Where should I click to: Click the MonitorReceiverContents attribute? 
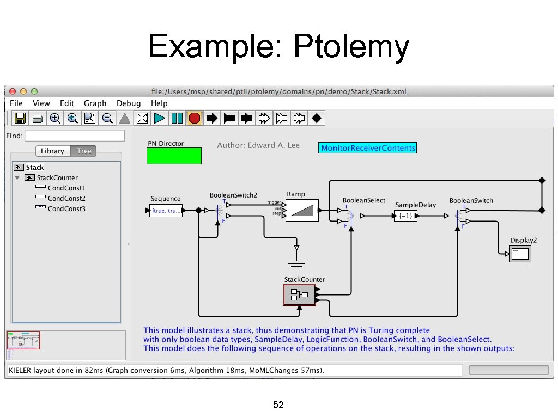click(x=368, y=148)
